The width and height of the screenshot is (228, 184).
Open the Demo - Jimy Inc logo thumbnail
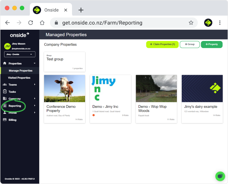[x=110, y=88]
